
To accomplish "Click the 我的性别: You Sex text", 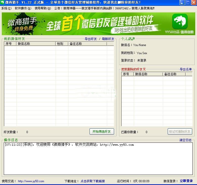I will [x=134, y=53].
